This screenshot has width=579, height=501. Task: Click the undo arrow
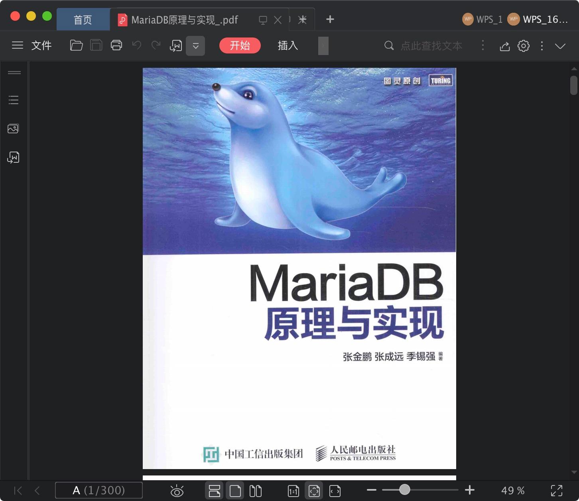(137, 45)
